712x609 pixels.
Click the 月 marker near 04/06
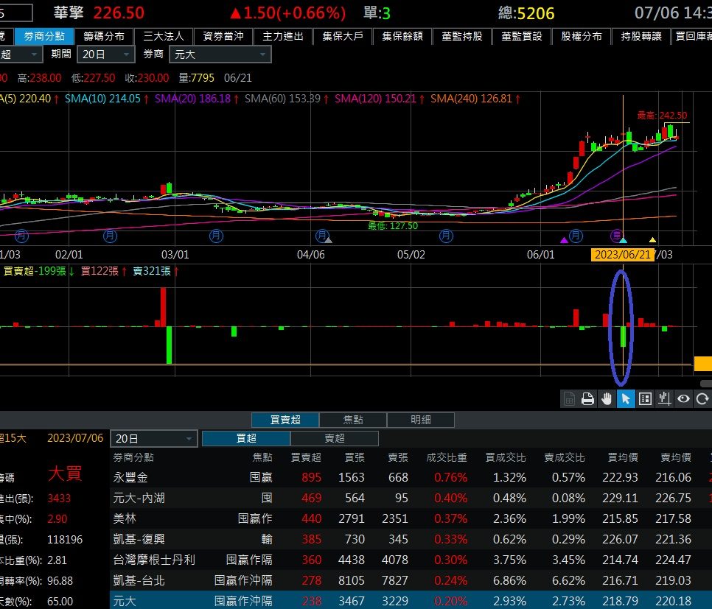(322, 236)
